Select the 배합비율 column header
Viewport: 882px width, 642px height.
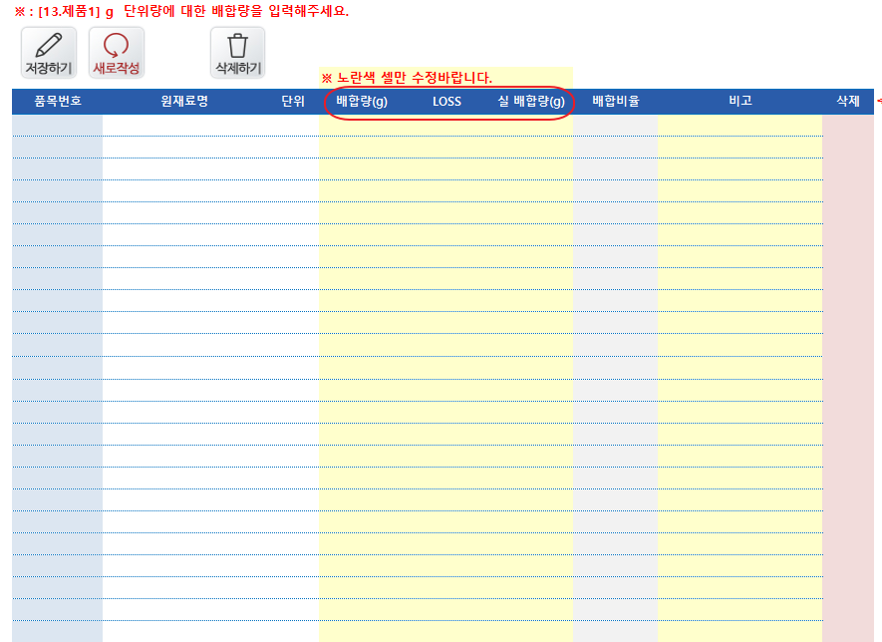[x=615, y=102]
